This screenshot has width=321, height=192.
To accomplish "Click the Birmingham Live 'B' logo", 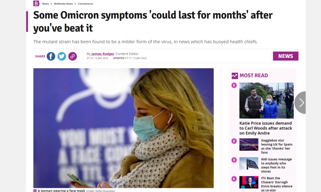I will pyautogui.click(x=36, y=3).
